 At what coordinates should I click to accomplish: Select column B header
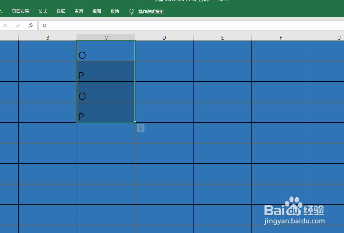tap(48, 37)
